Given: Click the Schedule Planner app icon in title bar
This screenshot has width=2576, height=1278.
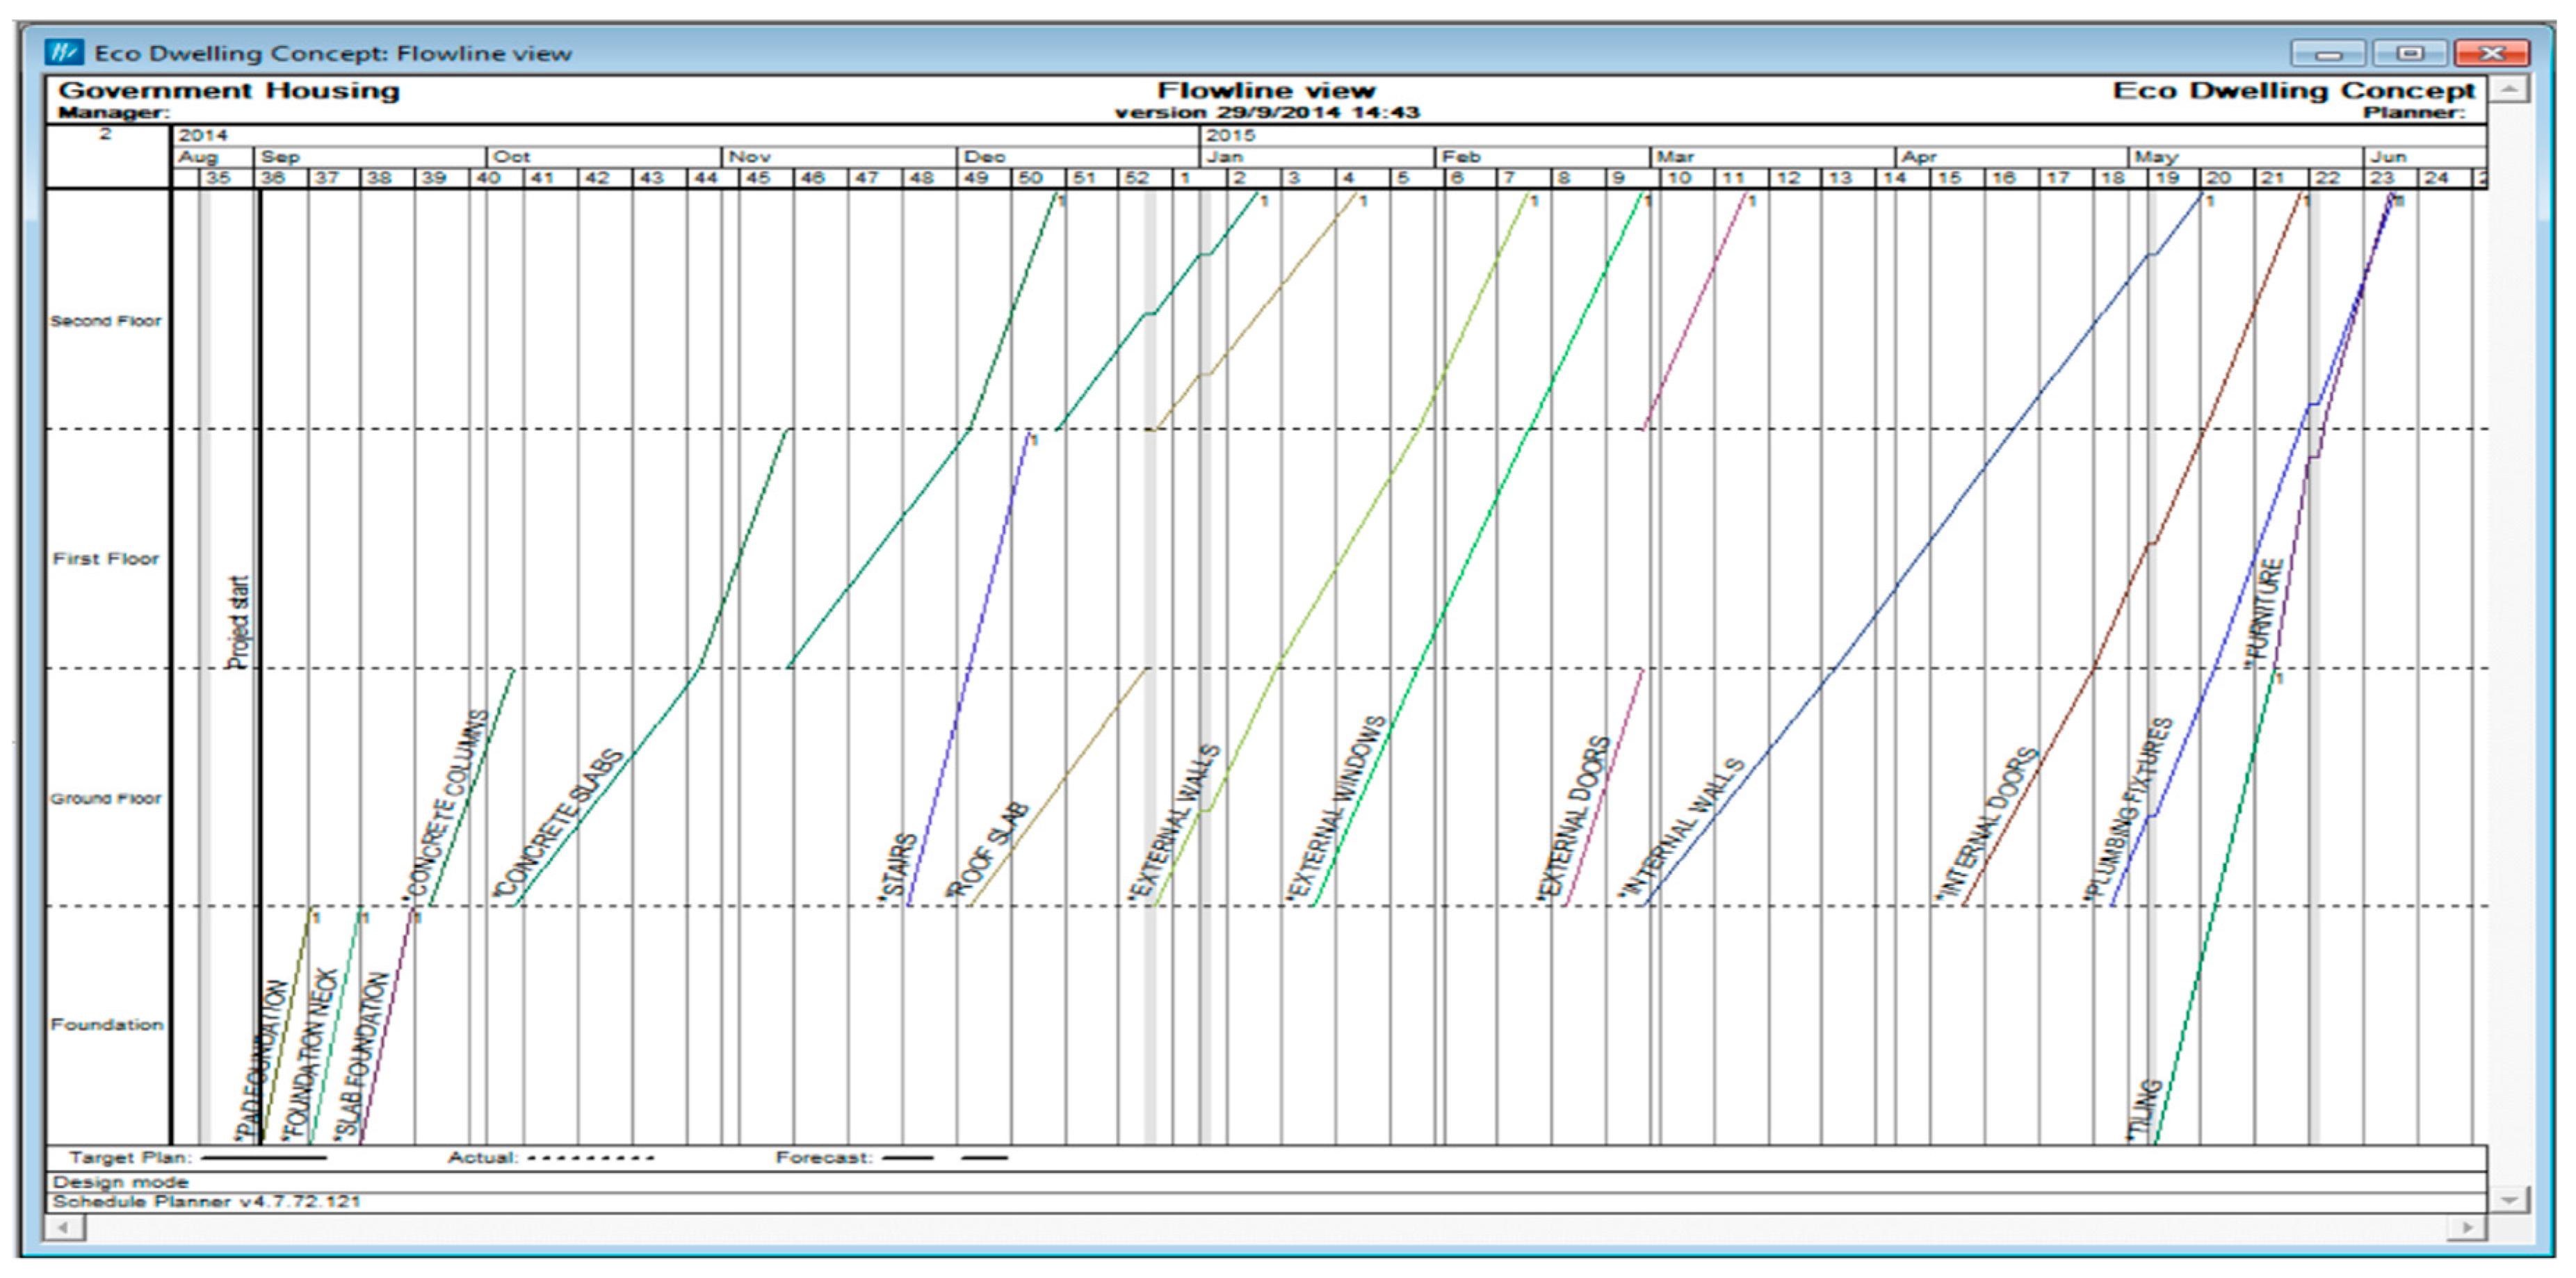Looking at the screenshot, I should point(64,52).
